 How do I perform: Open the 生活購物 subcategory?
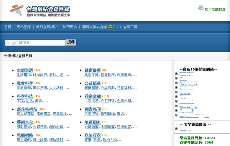tap(24, 75)
